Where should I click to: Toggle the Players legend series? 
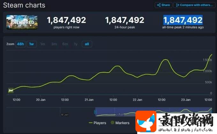point(97,123)
